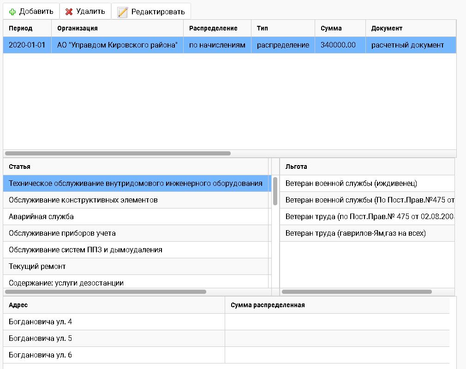Click horizontal scrollbar under Льгота list
Viewport: 466px width, 369px height.
click(x=357, y=292)
